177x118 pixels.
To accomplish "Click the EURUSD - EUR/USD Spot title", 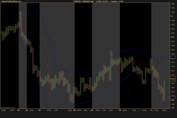I will (x=84, y=1).
